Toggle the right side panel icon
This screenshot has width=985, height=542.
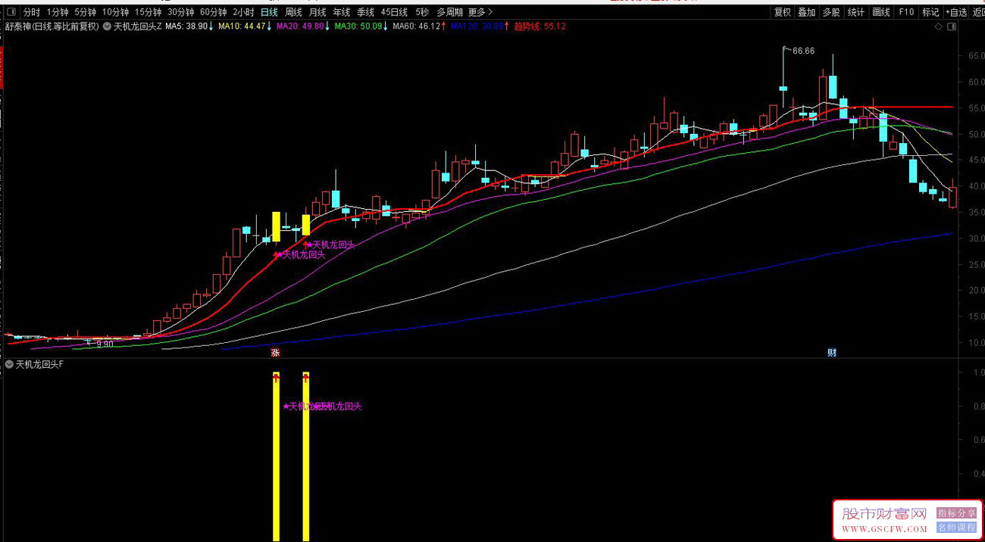pyautogui.click(x=953, y=26)
